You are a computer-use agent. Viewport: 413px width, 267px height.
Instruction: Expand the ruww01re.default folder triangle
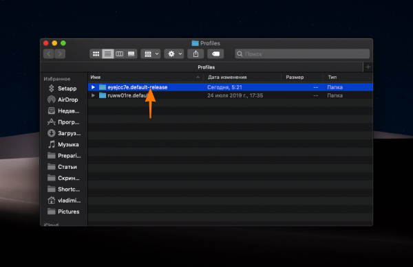click(93, 95)
